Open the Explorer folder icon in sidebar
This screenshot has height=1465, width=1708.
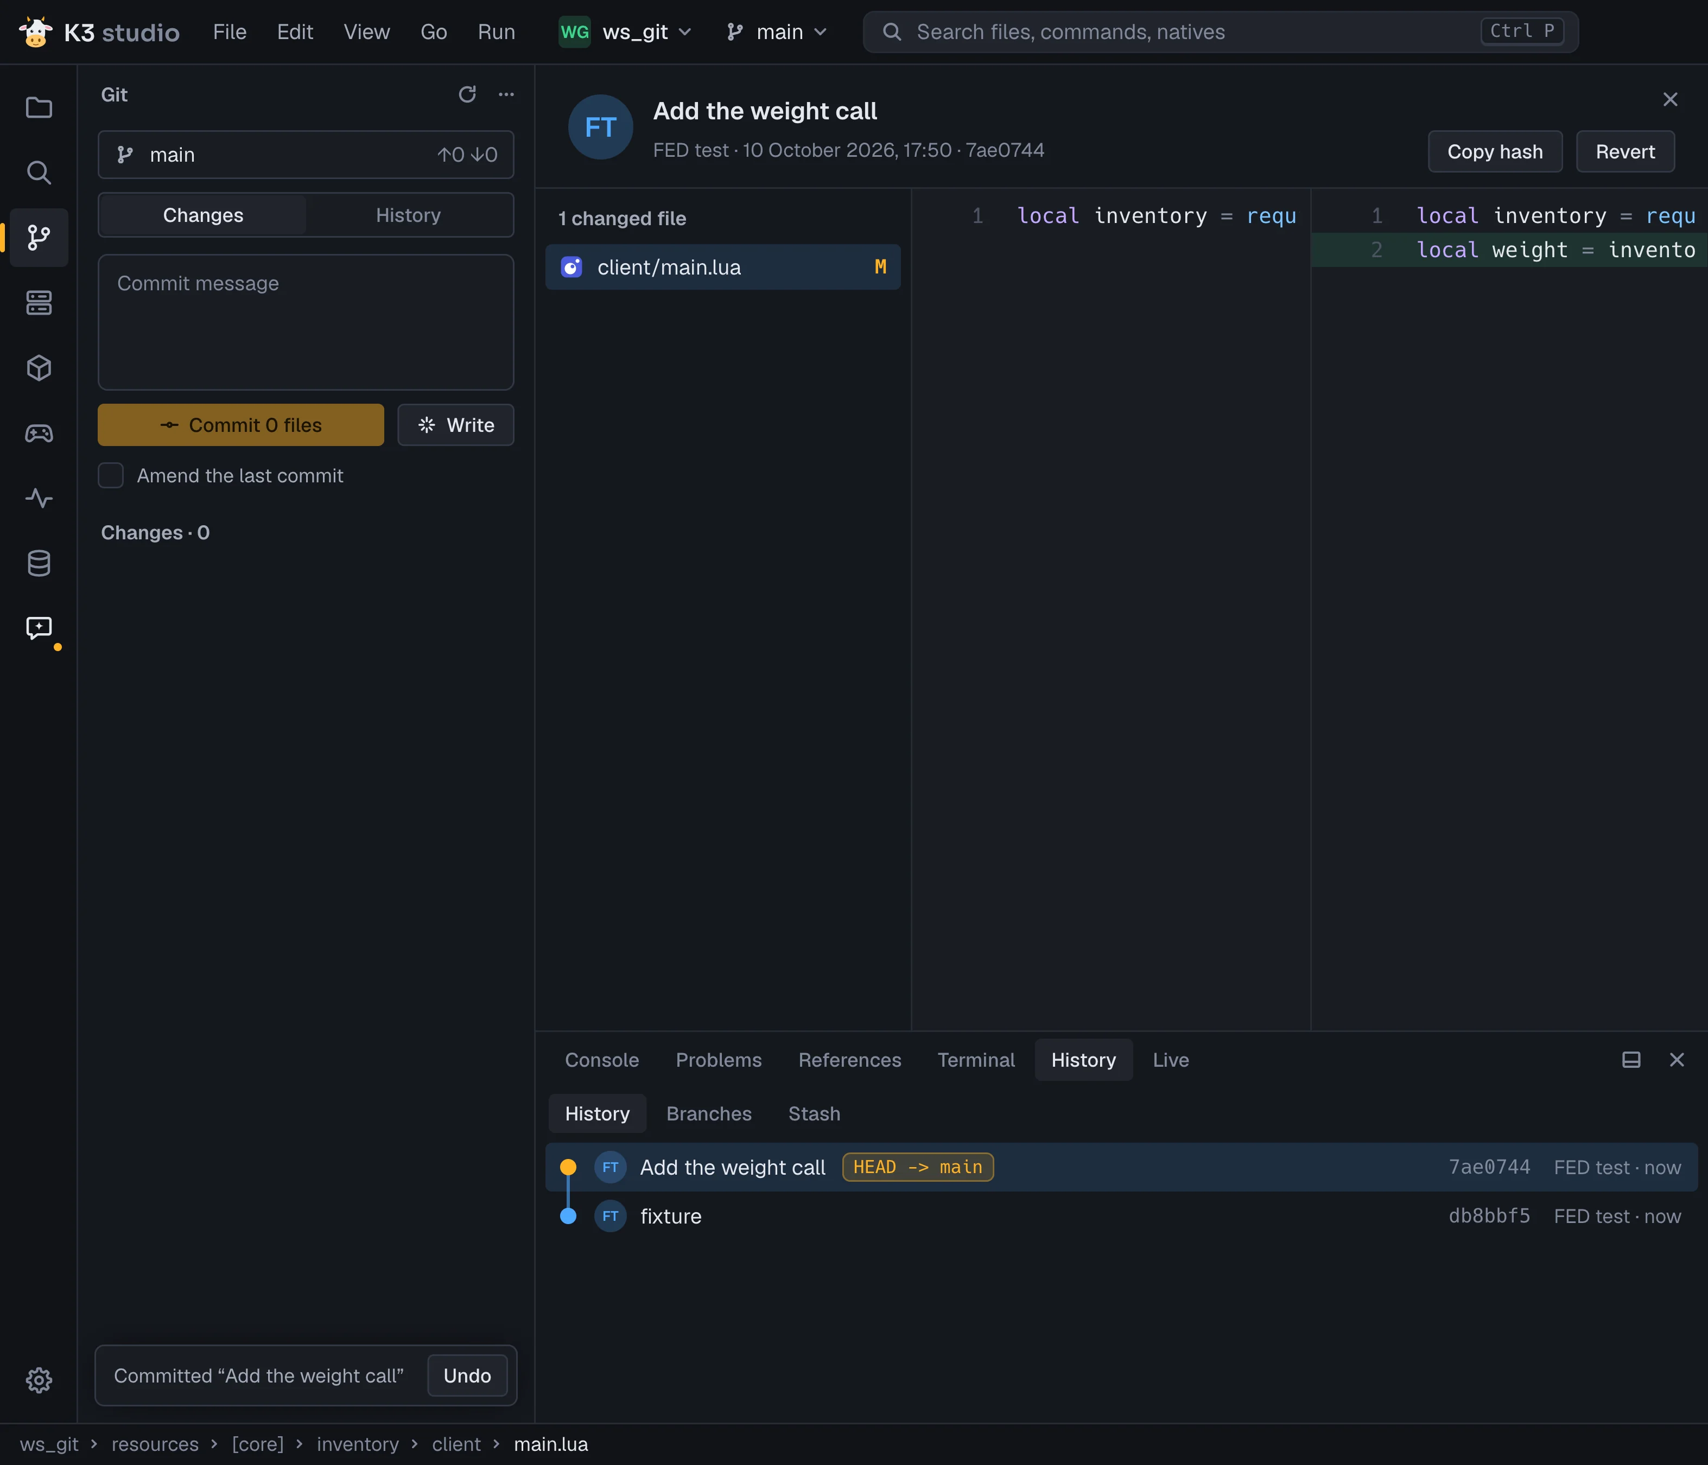click(39, 108)
